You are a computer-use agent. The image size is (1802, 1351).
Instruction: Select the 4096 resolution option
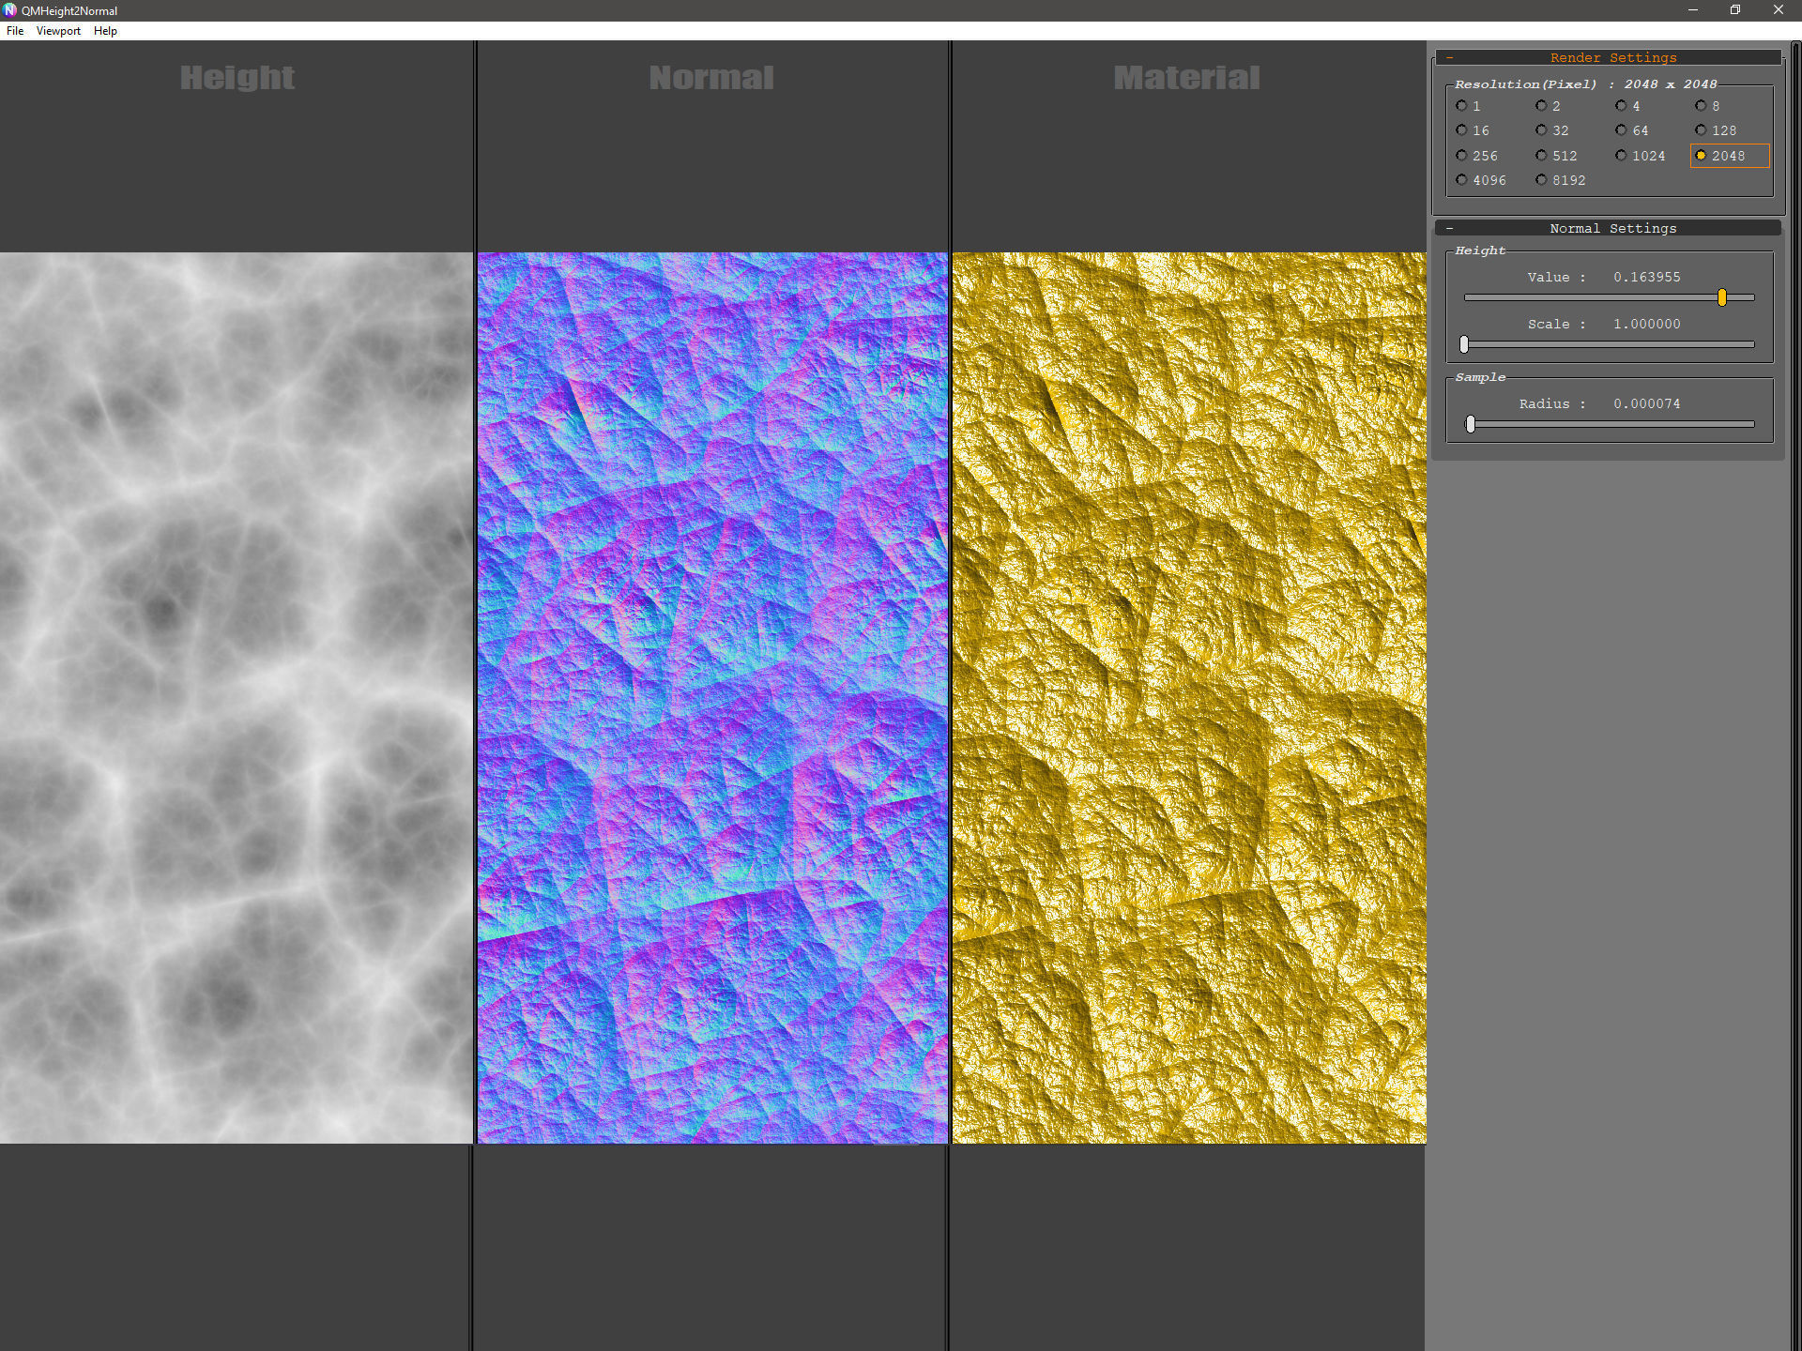coord(1461,180)
